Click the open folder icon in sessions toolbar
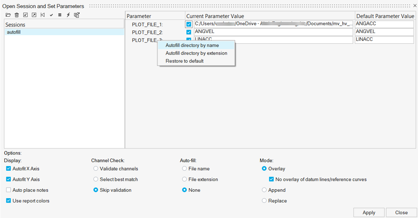This screenshot has height=218, width=418. pos(8,15)
